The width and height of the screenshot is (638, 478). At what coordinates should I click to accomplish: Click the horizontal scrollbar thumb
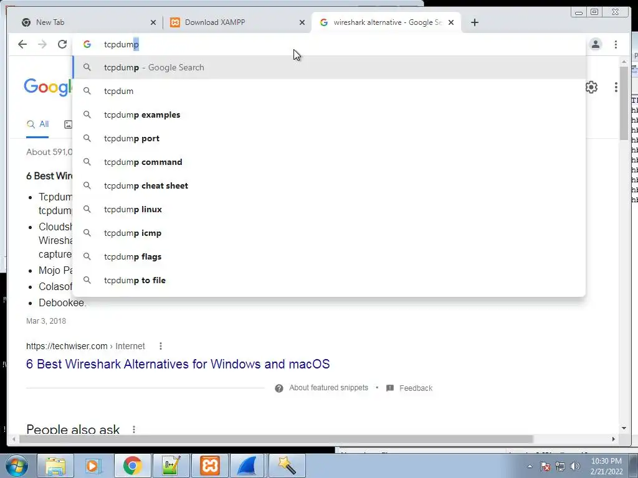click(277, 439)
